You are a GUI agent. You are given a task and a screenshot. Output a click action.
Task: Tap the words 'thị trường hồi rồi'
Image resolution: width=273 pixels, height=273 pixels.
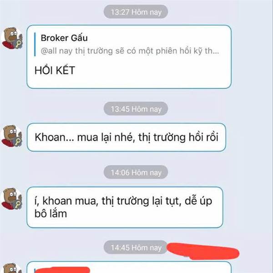[x=178, y=137]
